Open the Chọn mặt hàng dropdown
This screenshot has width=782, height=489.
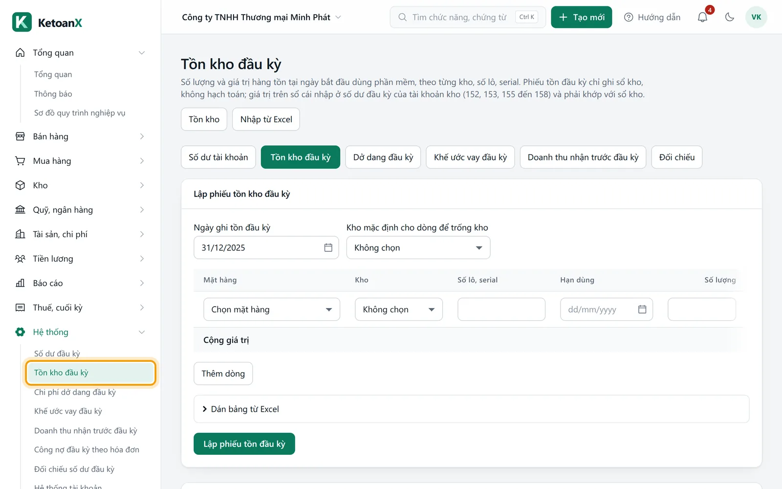click(272, 309)
